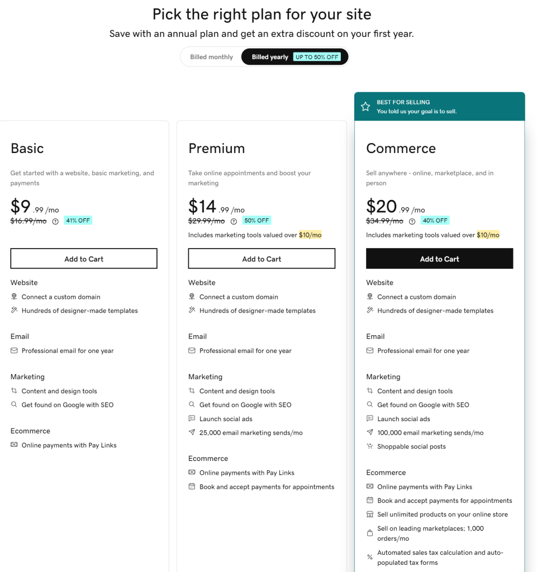Click the envelope icon for Professional email
The width and height of the screenshot is (537, 572).
(15, 351)
